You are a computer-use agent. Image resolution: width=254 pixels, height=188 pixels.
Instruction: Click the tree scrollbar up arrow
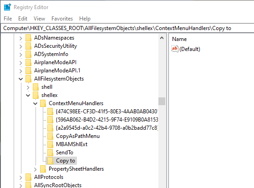(x=162, y=38)
